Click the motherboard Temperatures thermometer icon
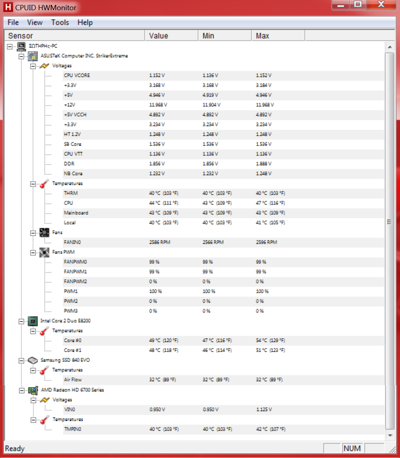Image resolution: width=400 pixels, height=458 pixels. pyautogui.click(x=45, y=184)
